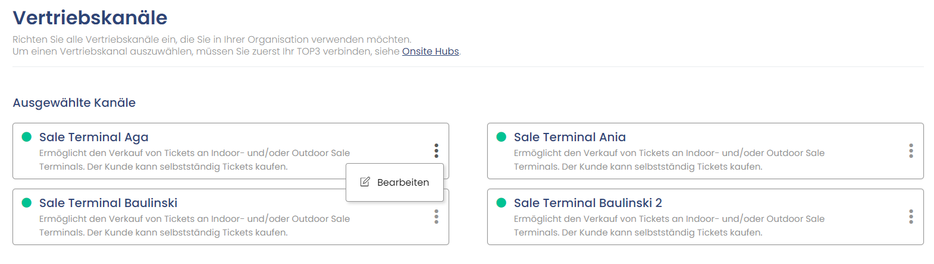Click green status dot of Sale Terminal Aga
Image resolution: width=934 pixels, height=264 pixels.
pyautogui.click(x=26, y=137)
